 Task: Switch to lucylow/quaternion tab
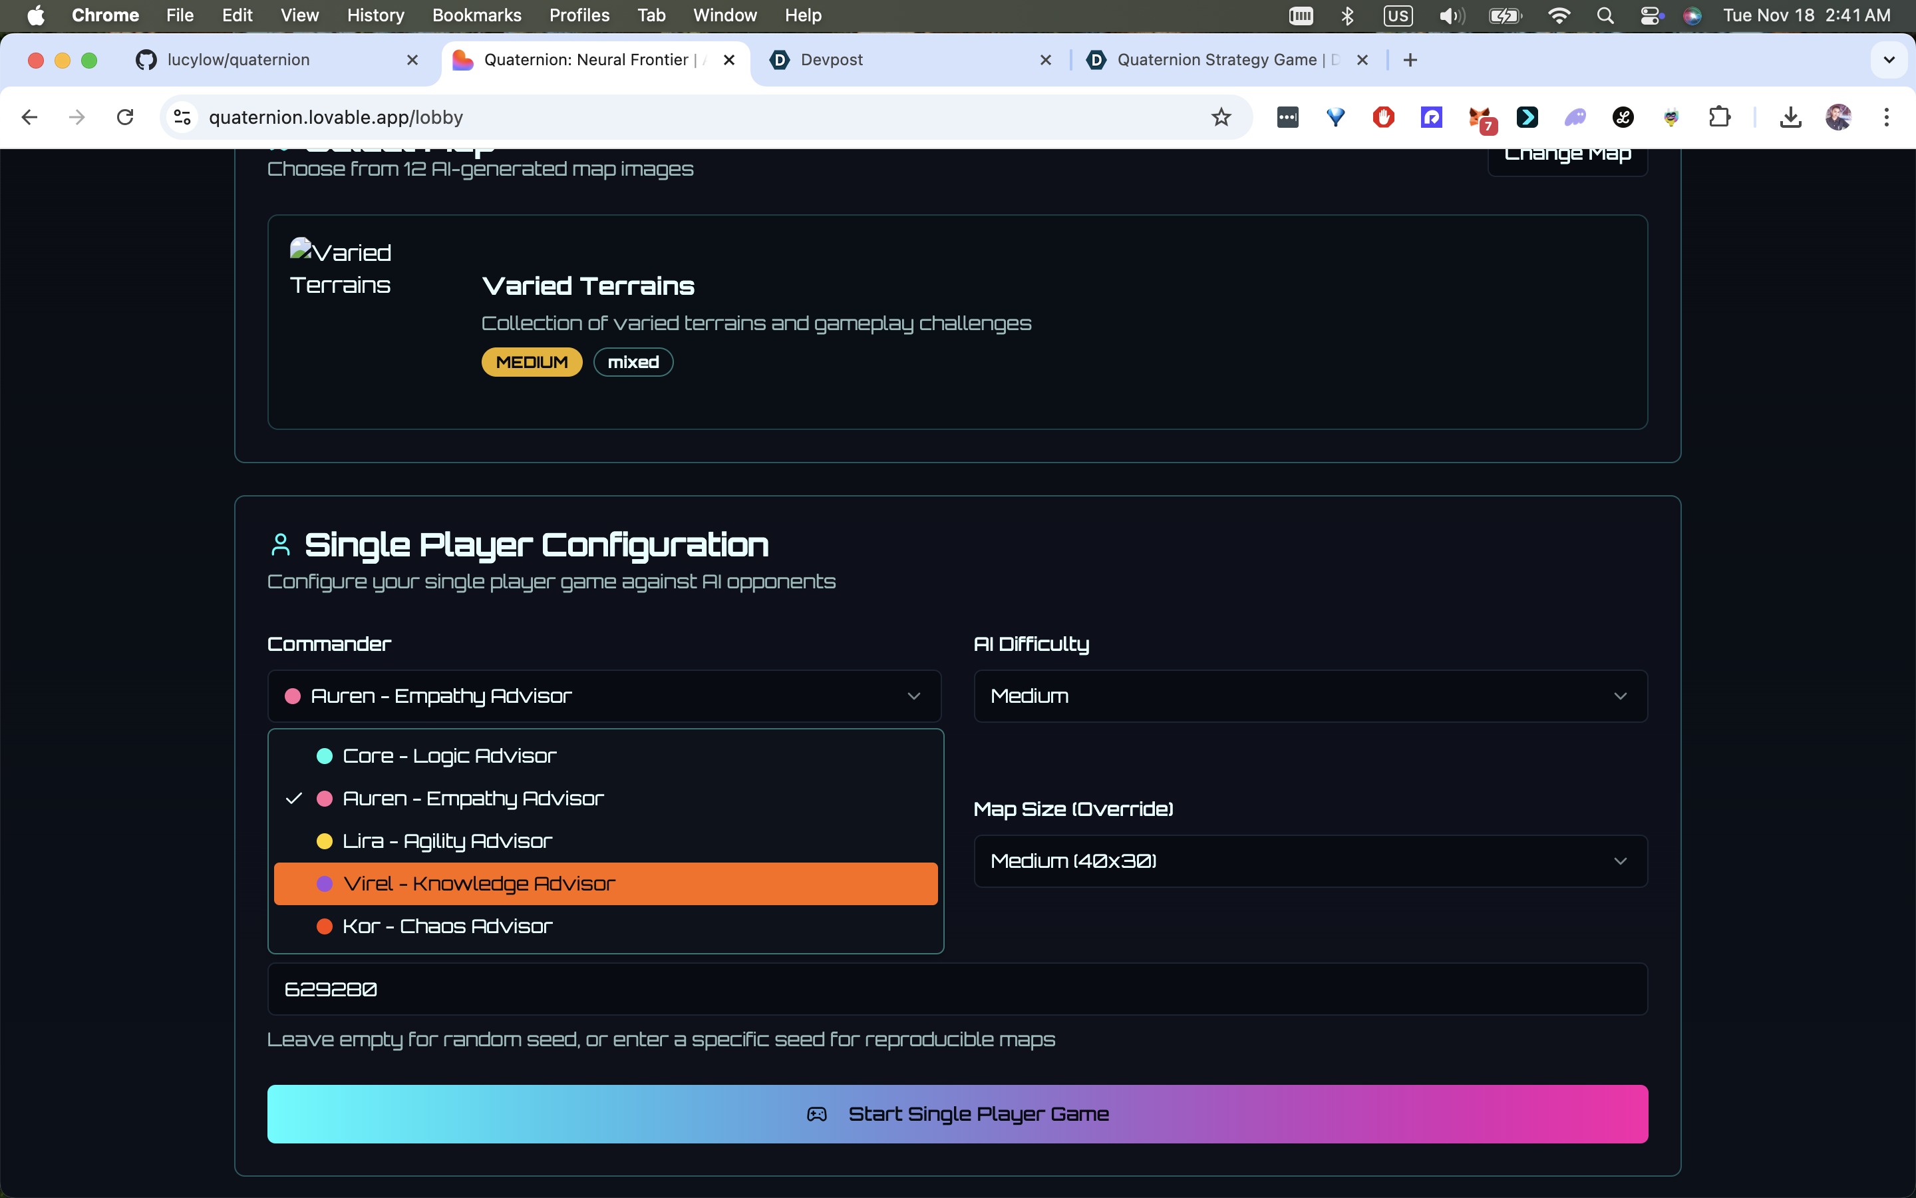point(238,60)
